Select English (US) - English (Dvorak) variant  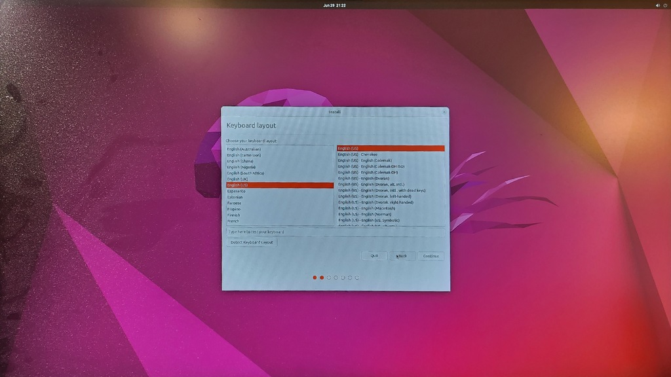click(391, 178)
